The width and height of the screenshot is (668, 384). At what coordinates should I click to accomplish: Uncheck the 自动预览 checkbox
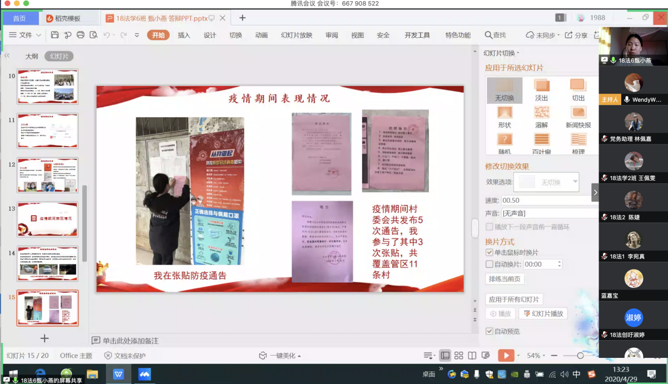click(x=489, y=331)
